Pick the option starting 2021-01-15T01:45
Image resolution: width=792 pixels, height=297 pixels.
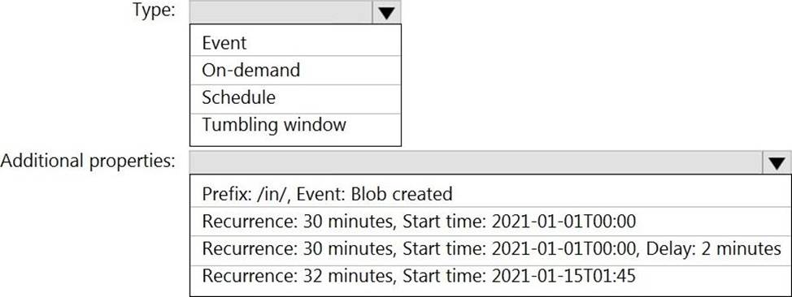point(490,278)
